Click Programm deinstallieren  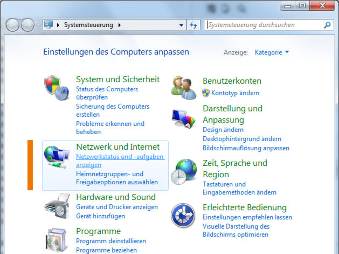coord(111,241)
